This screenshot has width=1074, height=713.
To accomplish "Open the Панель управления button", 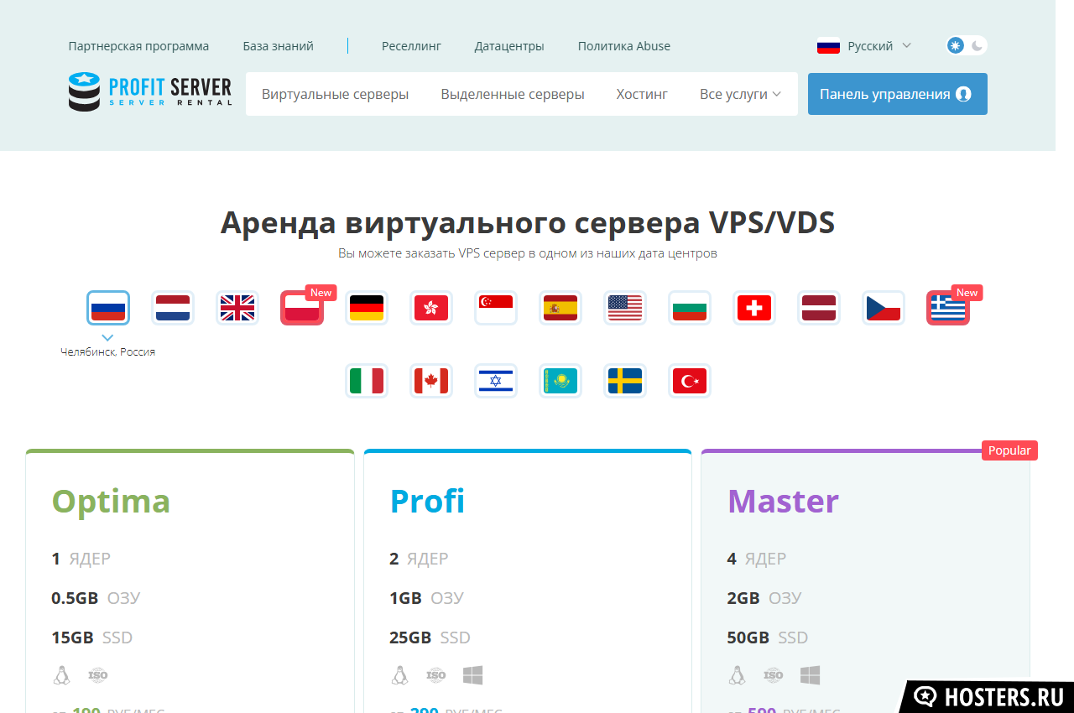I will (897, 94).
